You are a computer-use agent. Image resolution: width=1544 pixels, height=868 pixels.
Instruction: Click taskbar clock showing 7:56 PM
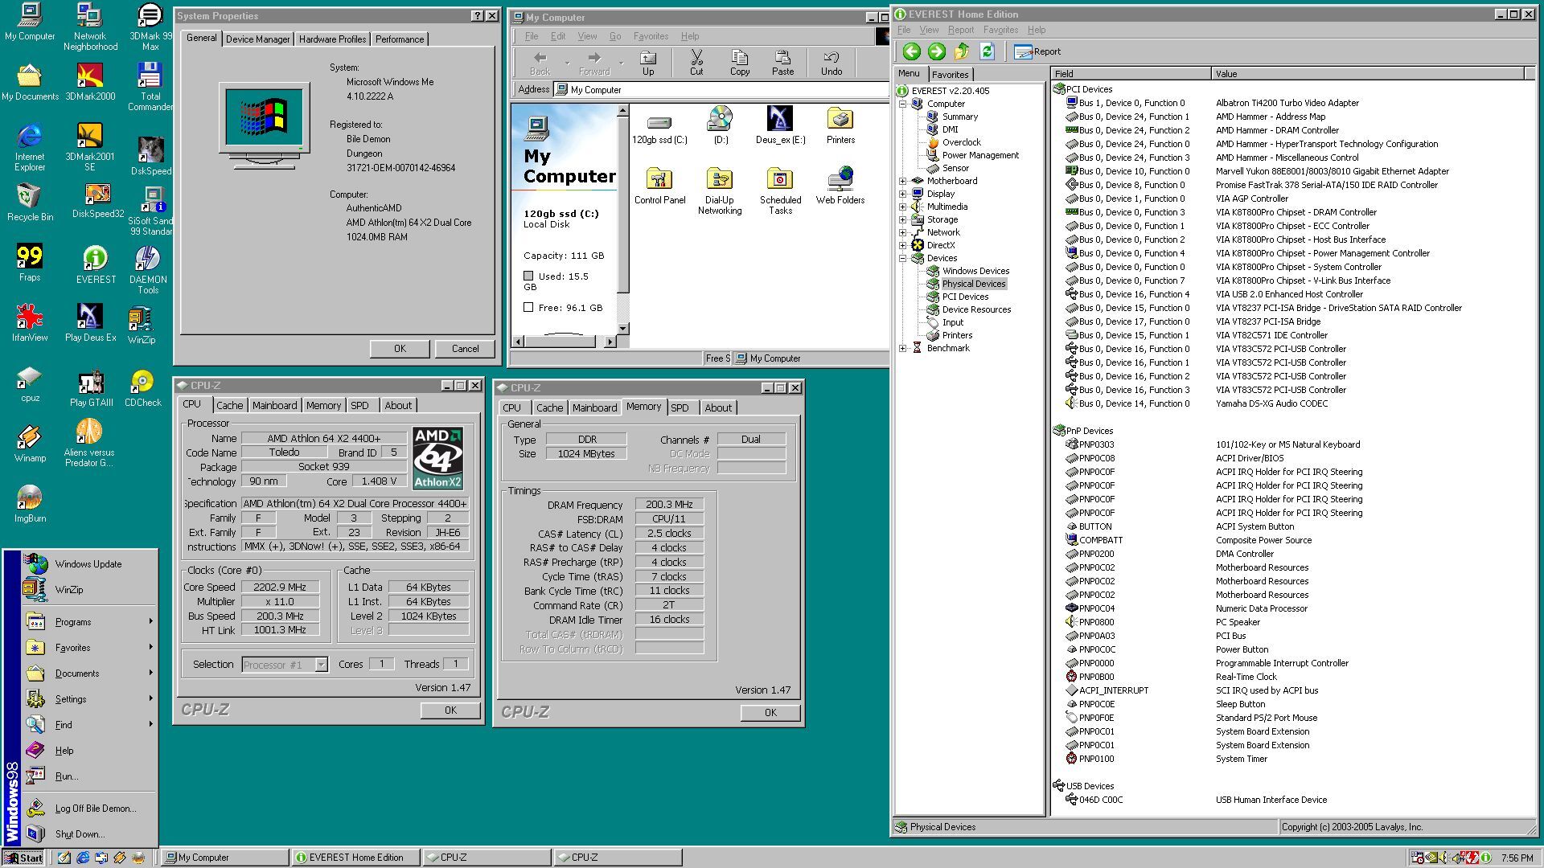1517,858
